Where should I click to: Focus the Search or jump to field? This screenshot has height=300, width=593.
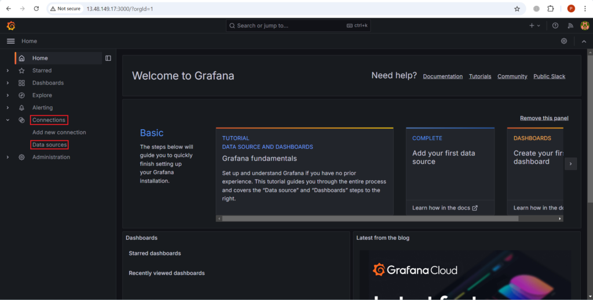point(298,25)
